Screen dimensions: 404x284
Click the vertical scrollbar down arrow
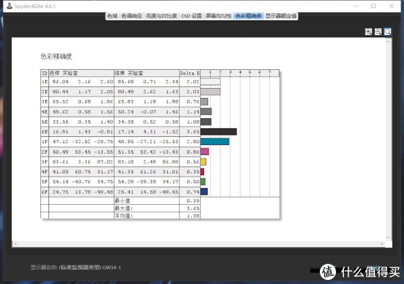pos(389,238)
